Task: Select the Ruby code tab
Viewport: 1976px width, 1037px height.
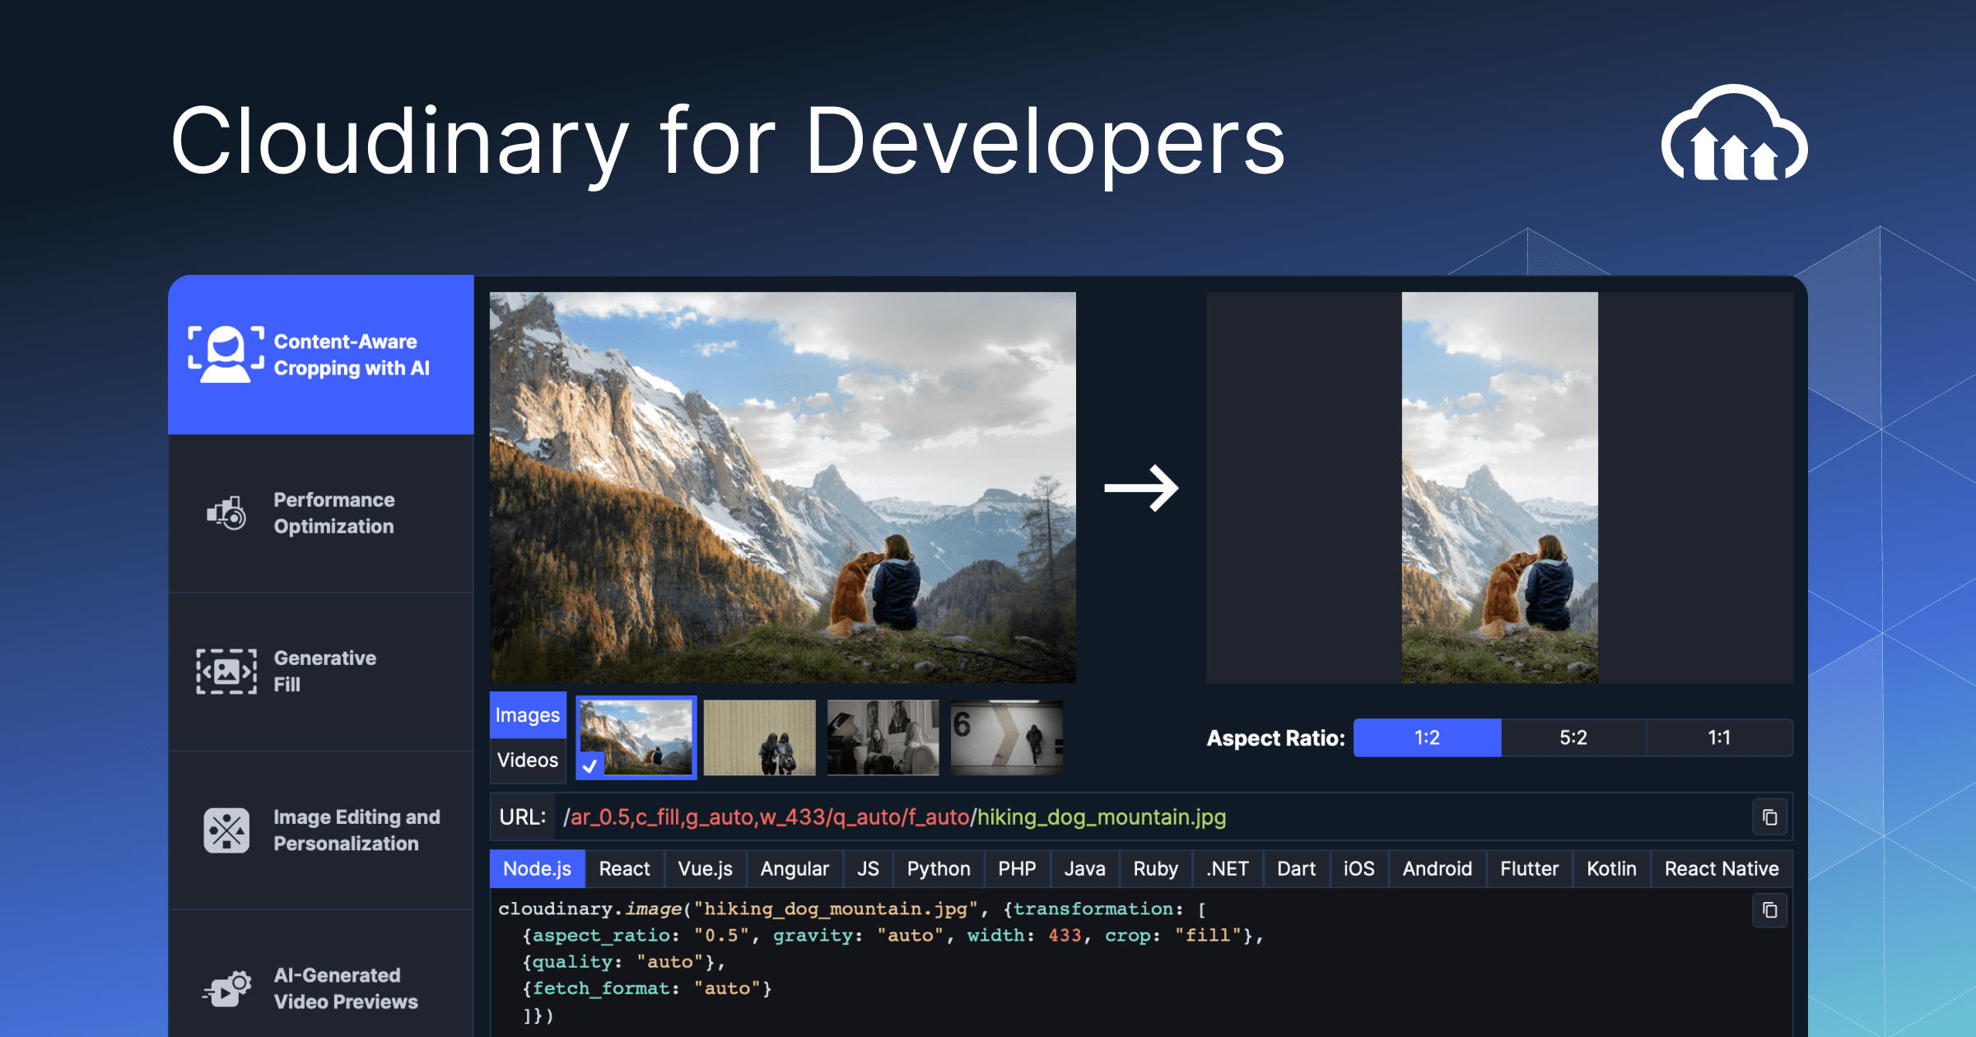Action: pos(1155,869)
